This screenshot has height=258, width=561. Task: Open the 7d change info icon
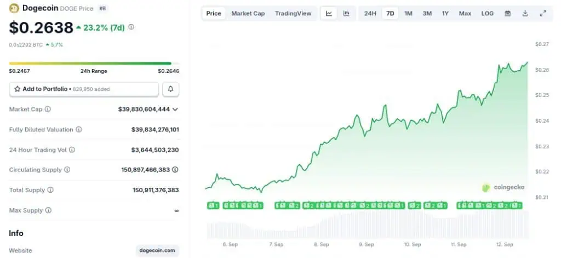click(131, 27)
